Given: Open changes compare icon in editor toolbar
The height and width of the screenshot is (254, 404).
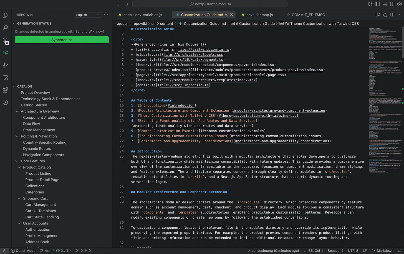Looking at the screenshot, I should tap(385, 15).
